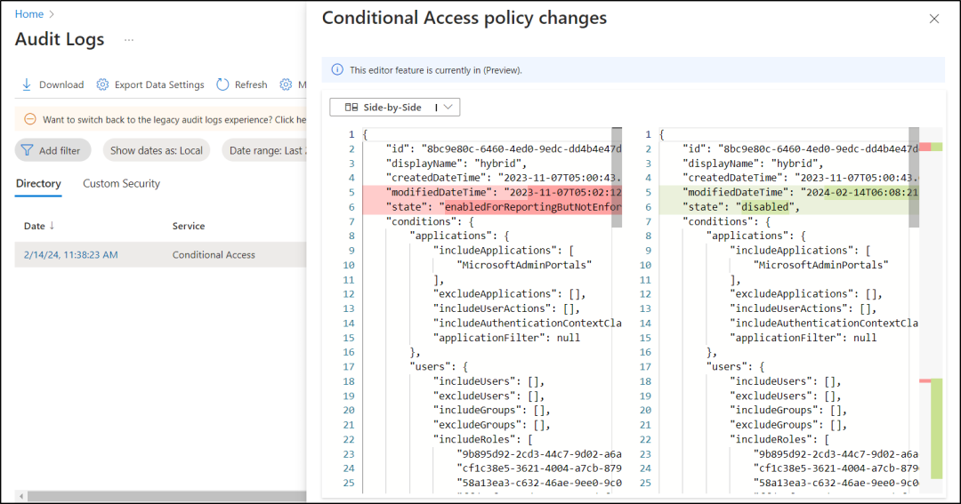Switch to the Directory tab
This screenshot has height=504, width=961.
pyautogui.click(x=38, y=184)
